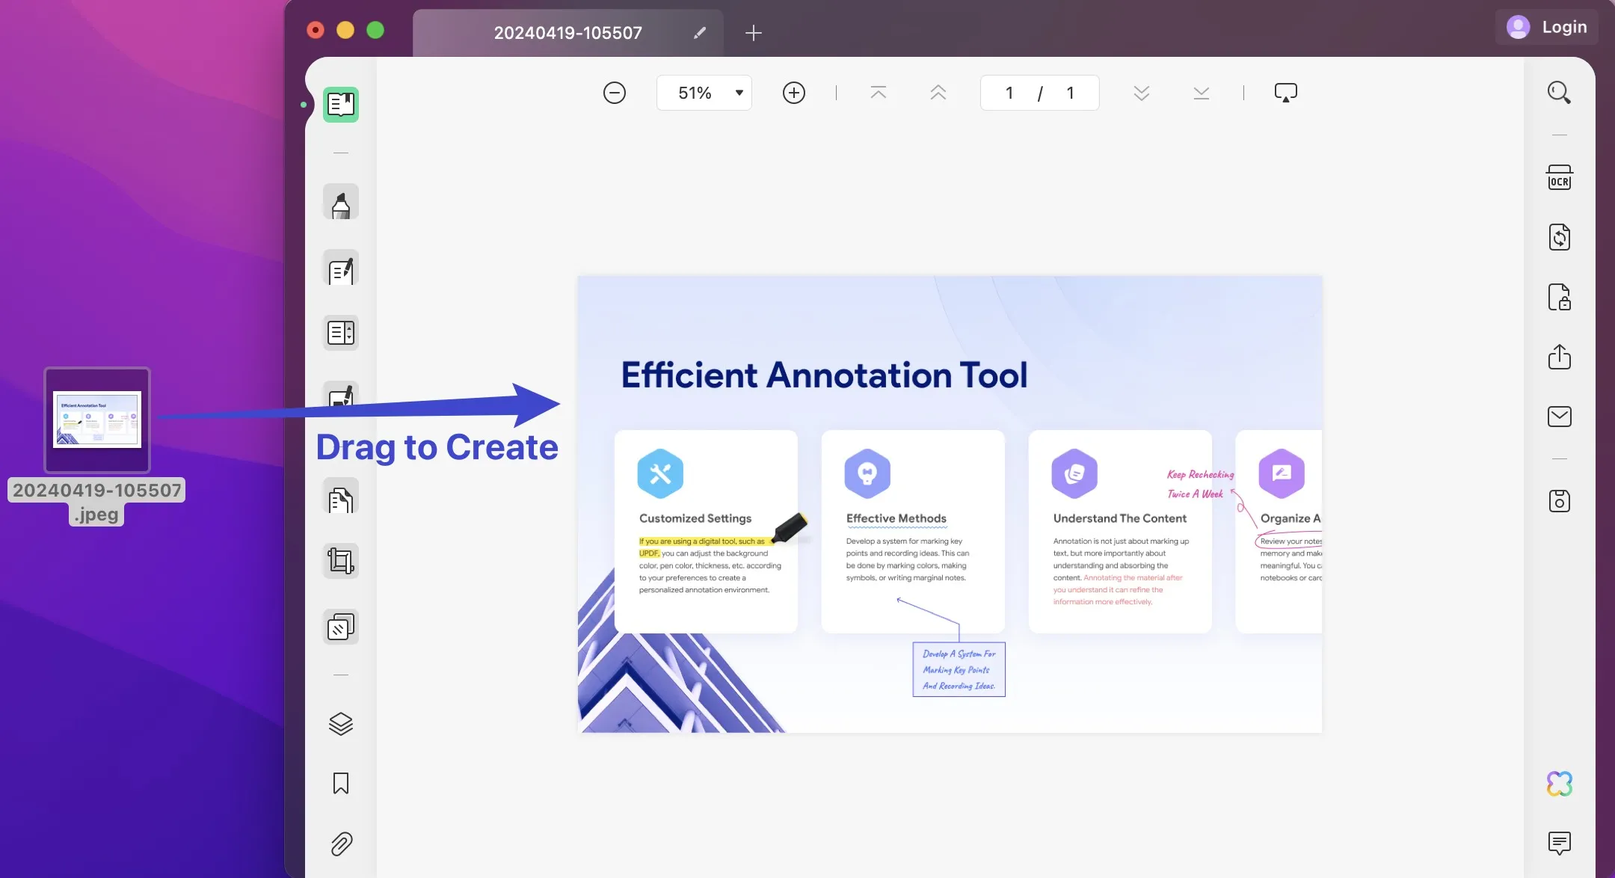The height and width of the screenshot is (878, 1615).
Task: Jump to the last page
Action: point(1202,93)
